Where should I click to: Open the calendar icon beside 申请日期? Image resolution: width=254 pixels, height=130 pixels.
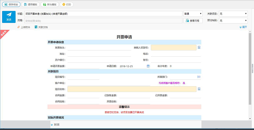click(148, 66)
